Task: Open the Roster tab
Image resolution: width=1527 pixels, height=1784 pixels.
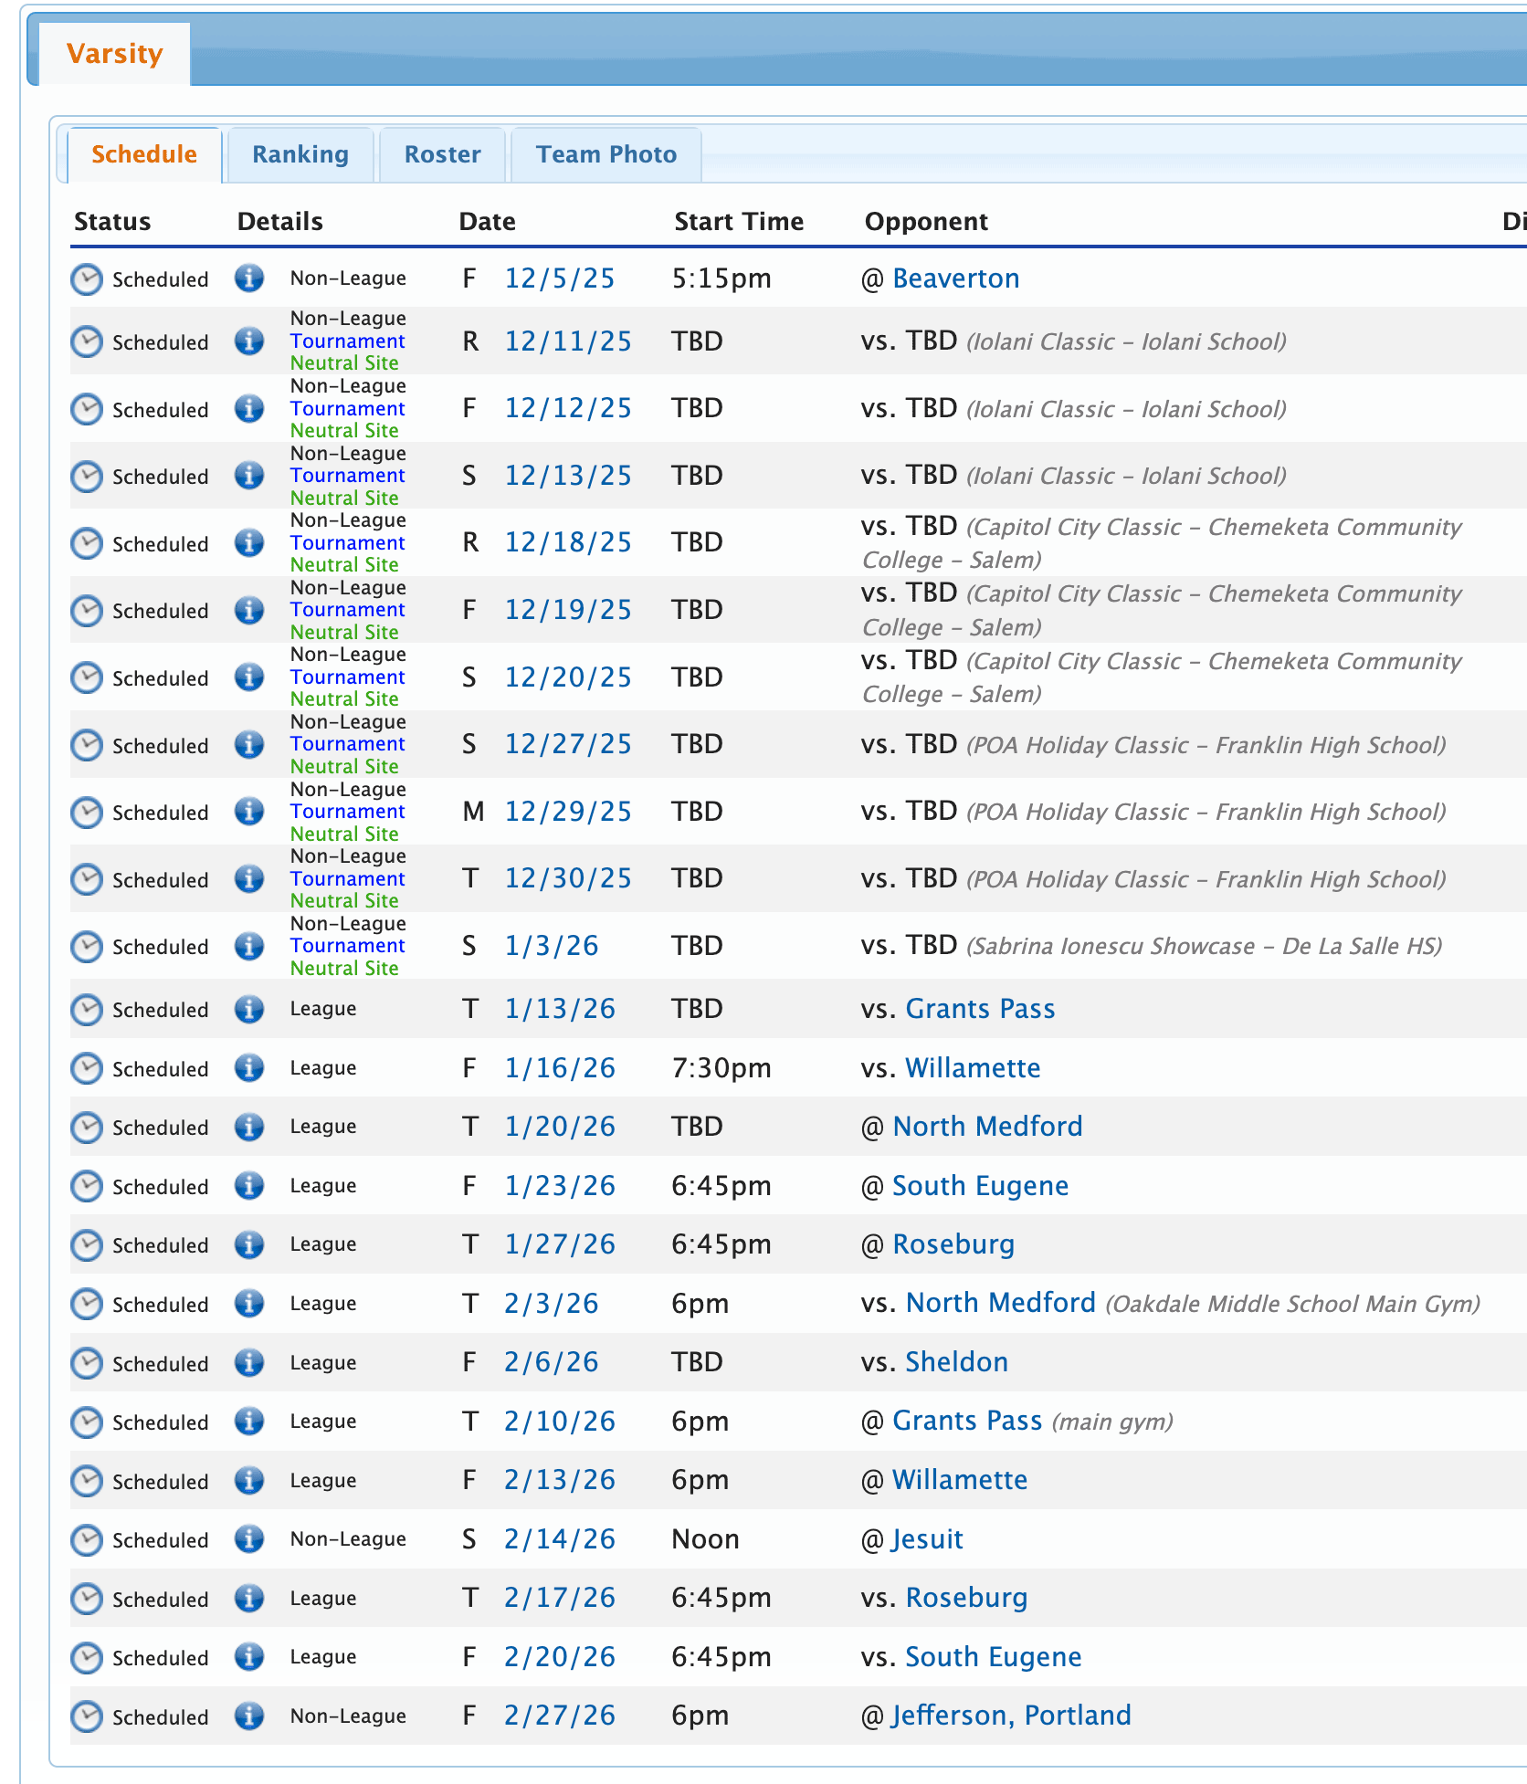Action: pos(442,154)
